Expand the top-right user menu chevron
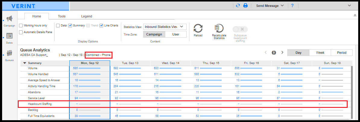Screen dimensions: 360x122 [349, 6]
